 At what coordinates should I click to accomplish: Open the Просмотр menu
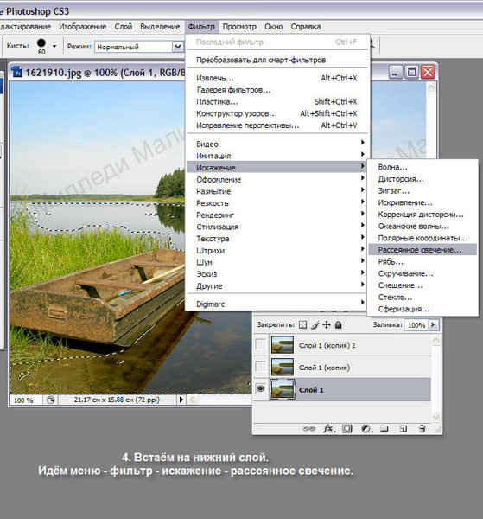239,27
